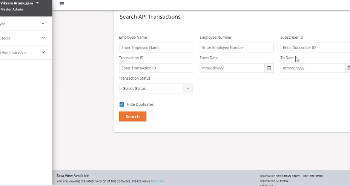Image resolution: width=350 pixels, height=186 pixels.
Task: Open the To Date calendar picker icon
Action: (348, 68)
